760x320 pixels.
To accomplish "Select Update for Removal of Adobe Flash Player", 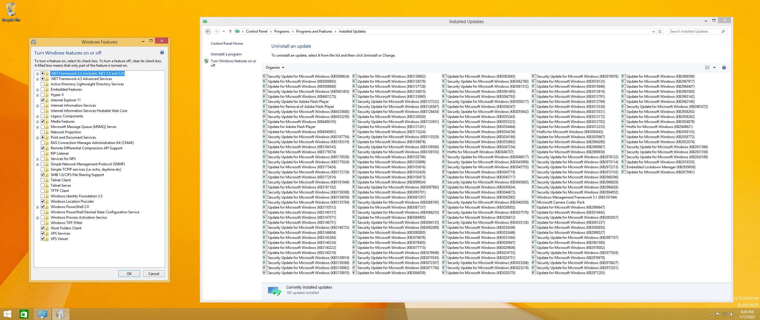I will click(x=299, y=107).
